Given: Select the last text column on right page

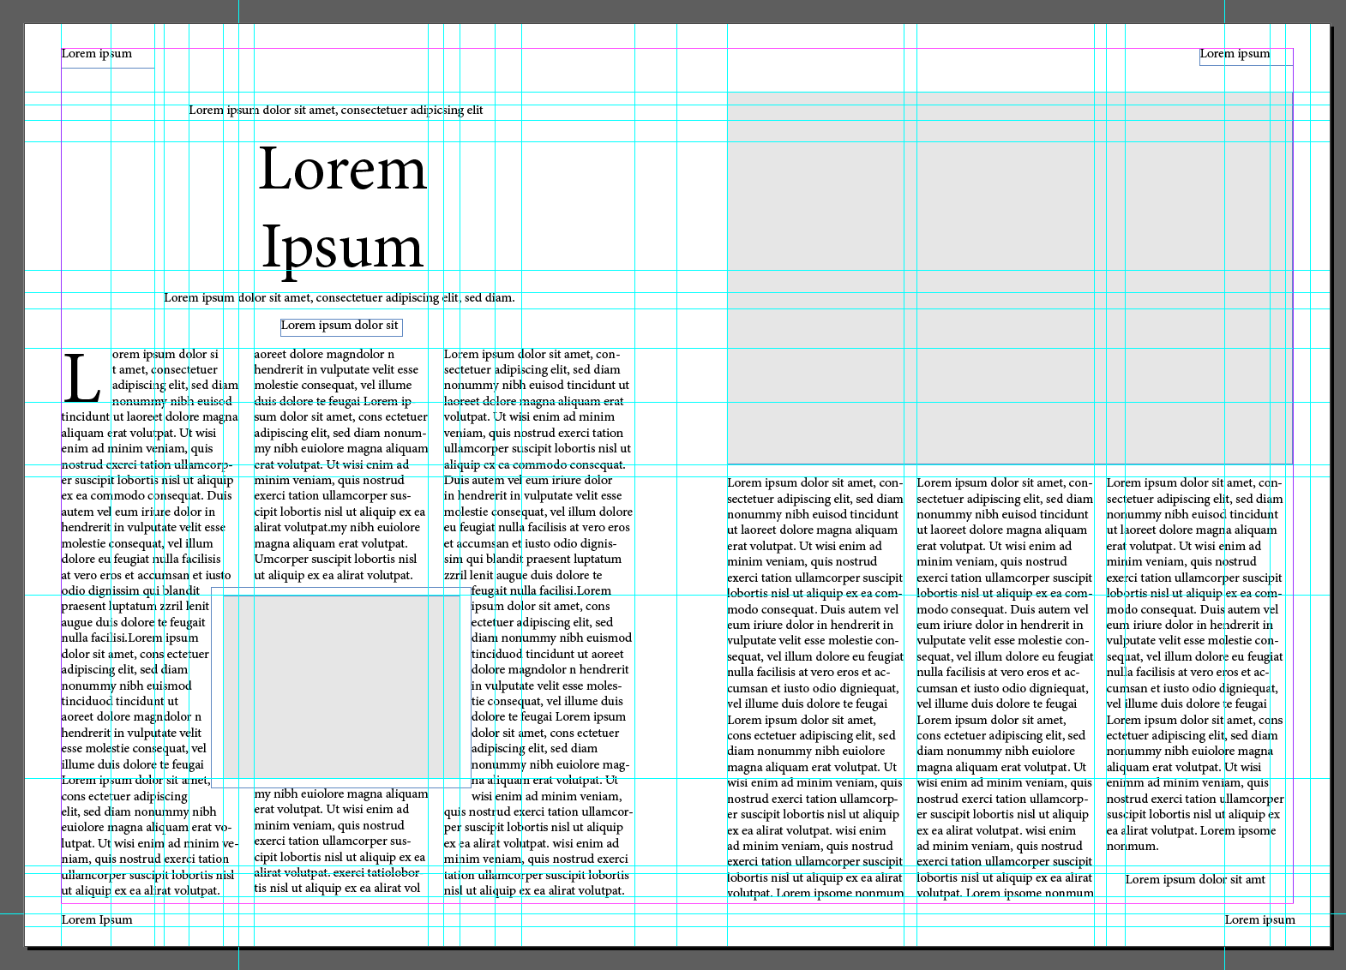Looking at the screenshot, I should pos(1193,668).
